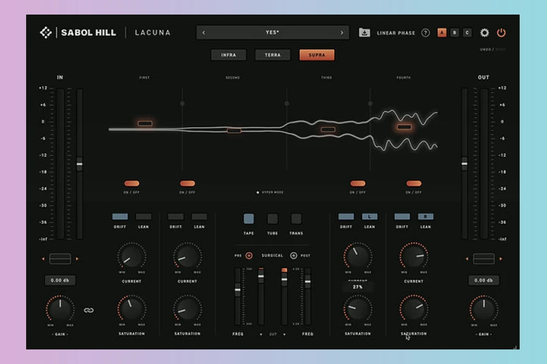Go to the previous preset arrow
The height and width of the screenshot is (364, 547).
click(x=204, y=33)
